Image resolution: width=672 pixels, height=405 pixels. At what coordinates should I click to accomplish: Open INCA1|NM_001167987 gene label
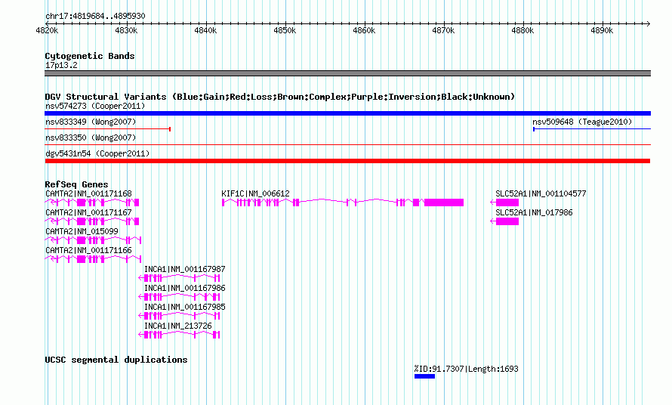[x=185, y=269]
